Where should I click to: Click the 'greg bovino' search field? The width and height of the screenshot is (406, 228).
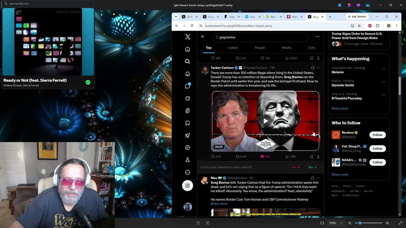tap(260, 37)
